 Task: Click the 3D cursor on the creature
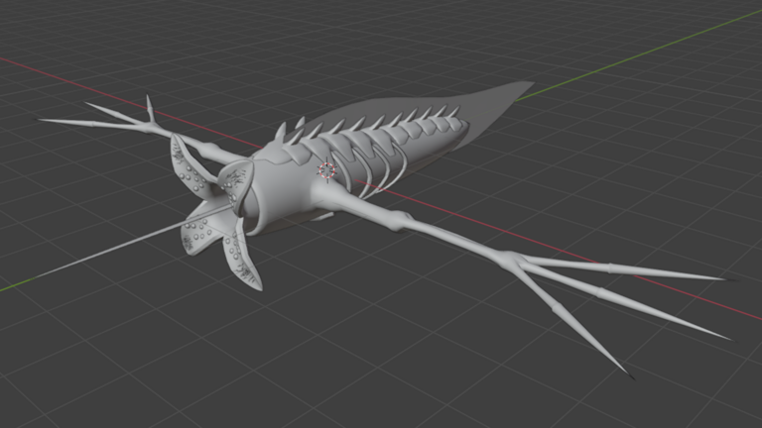pyautogui.click(x=326, y=171)
